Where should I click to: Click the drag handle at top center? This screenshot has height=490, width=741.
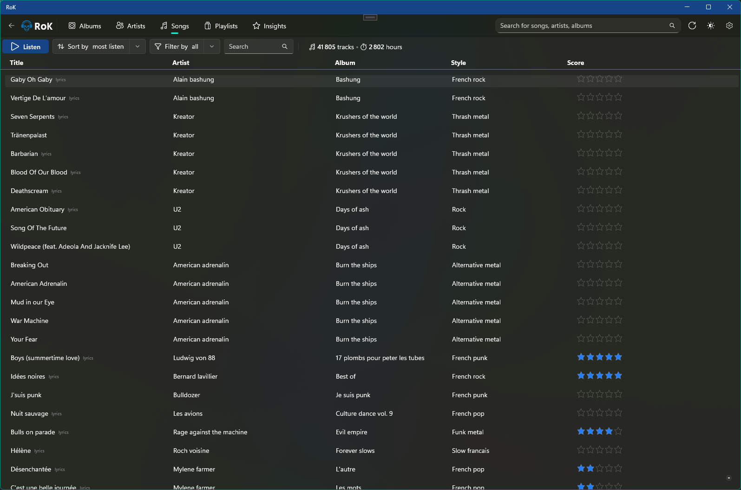(x=370, y=18)
